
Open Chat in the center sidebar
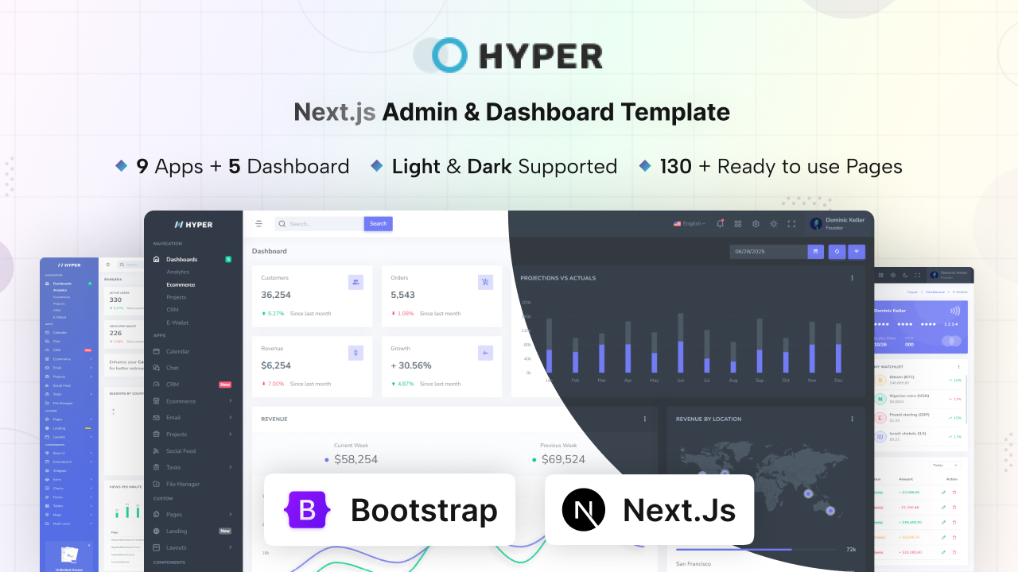pos(173,368)
